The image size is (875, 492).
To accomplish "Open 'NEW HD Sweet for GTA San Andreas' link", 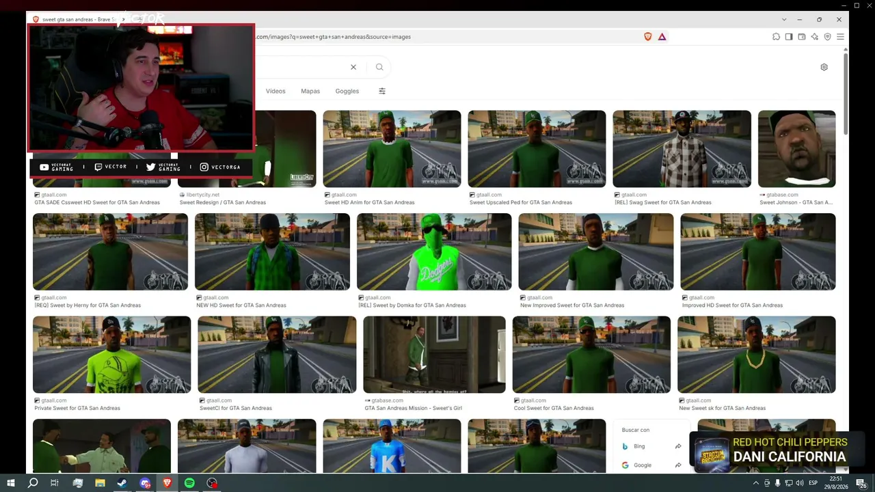I will [241, 305].
